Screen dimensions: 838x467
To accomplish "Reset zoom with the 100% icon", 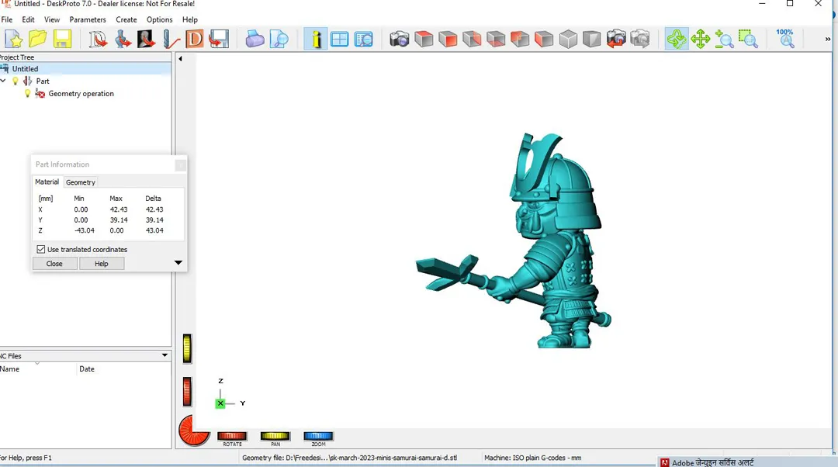I will coord(785,39).
